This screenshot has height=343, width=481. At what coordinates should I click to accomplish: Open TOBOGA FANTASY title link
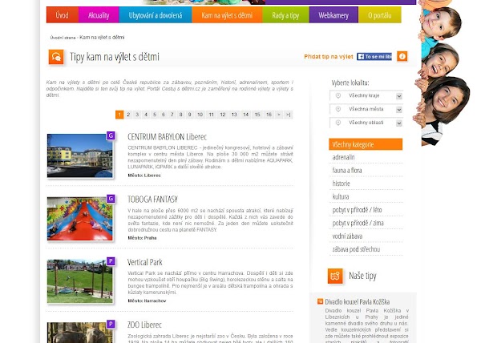[x=152, y=200]
